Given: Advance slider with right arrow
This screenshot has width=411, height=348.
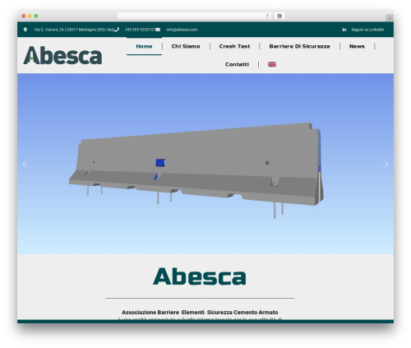Looking at the screenshot, I should coord(386,164).
